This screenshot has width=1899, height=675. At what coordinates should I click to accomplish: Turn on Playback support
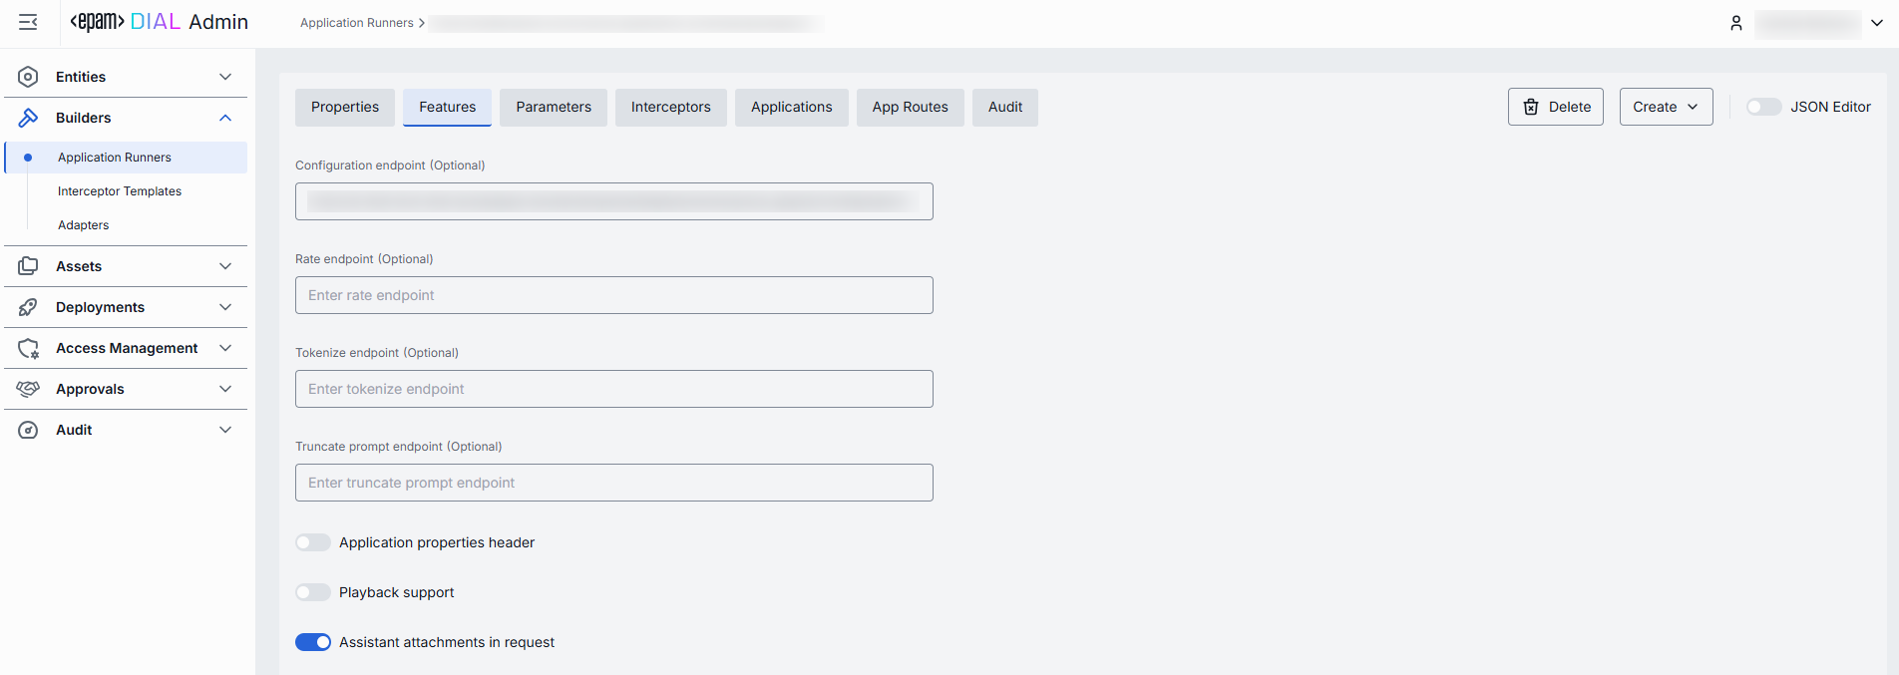312,592
